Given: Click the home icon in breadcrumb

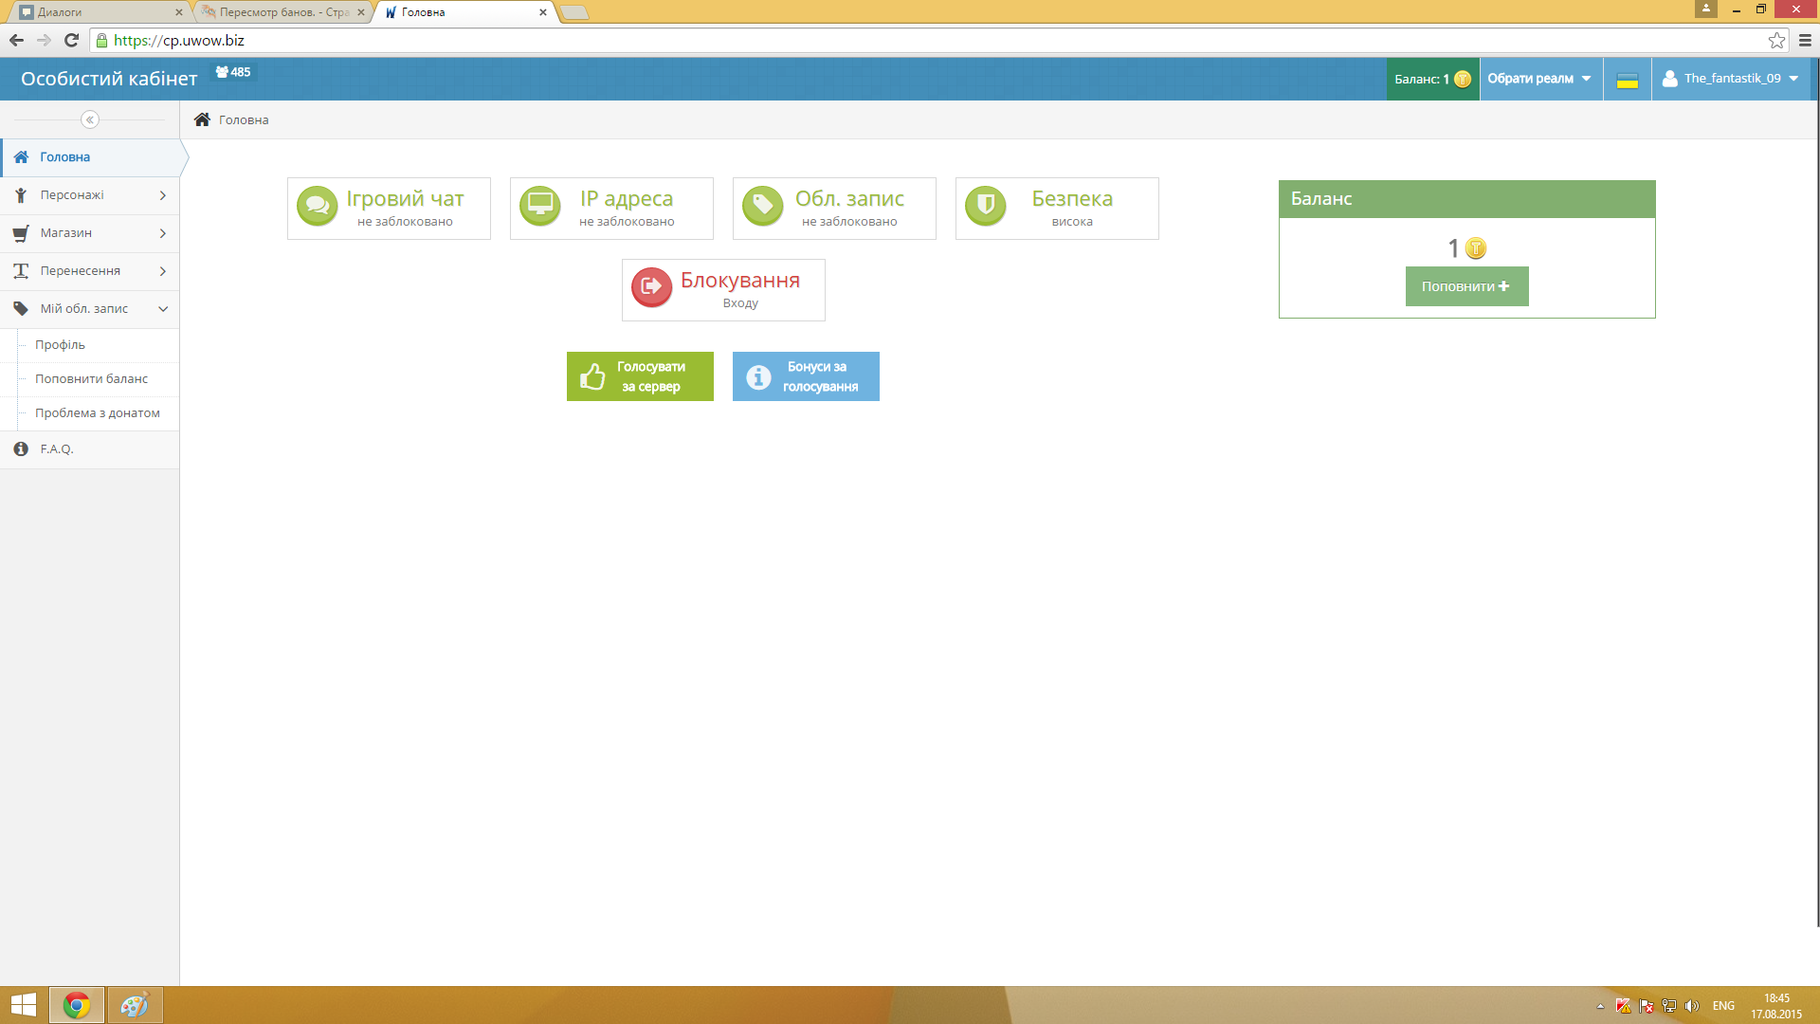Looking at the screenshot, I should click(x=202, y=119).
